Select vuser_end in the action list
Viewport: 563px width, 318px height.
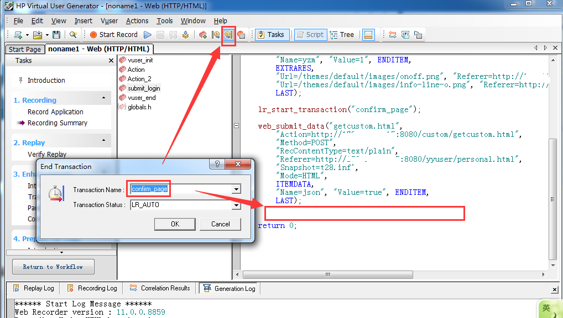(x=142, y=98)
